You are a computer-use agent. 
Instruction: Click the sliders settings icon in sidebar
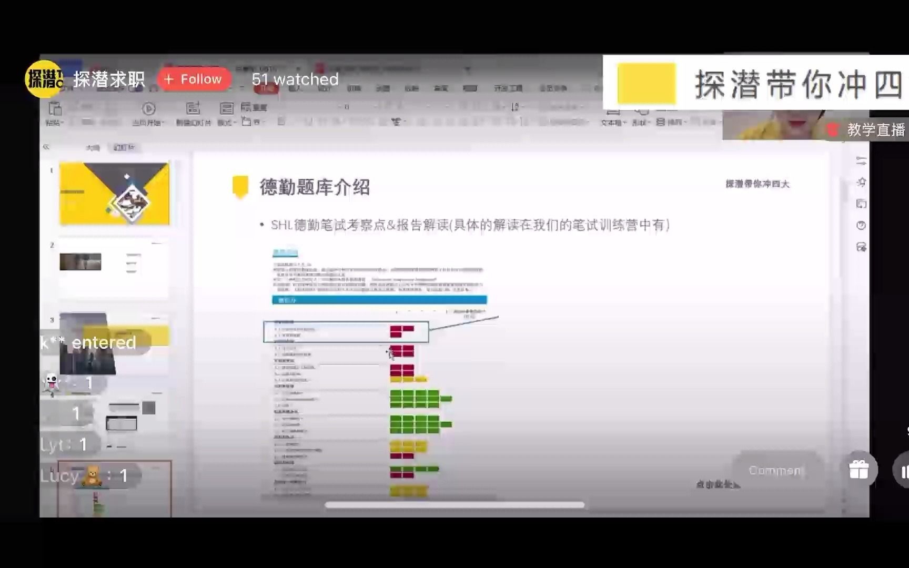tap(861, 160)
